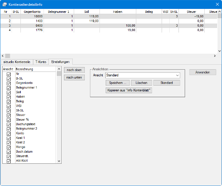Toggle the Nr column checkbox

coord(9,74)
